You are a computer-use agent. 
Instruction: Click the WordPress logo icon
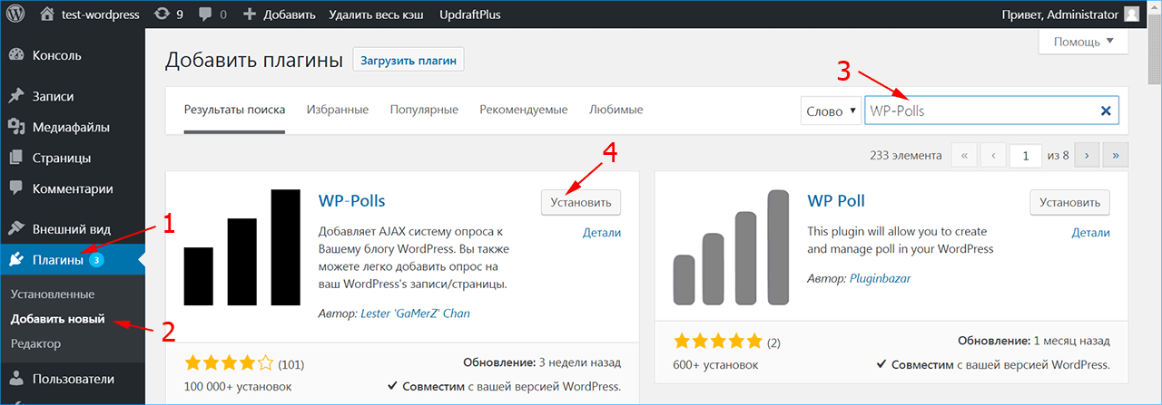coord(16,14)
